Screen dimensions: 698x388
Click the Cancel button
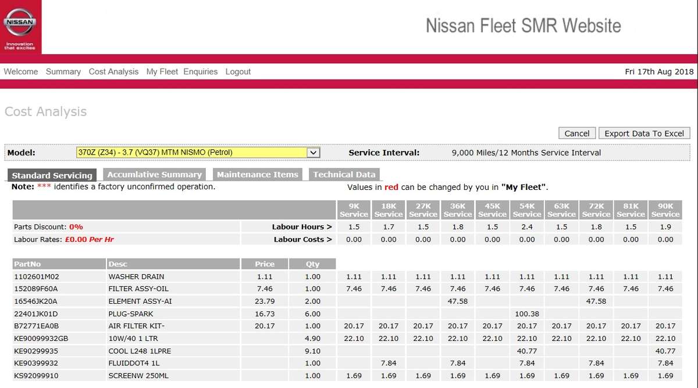pyautogui.click(x=576, y=133)
